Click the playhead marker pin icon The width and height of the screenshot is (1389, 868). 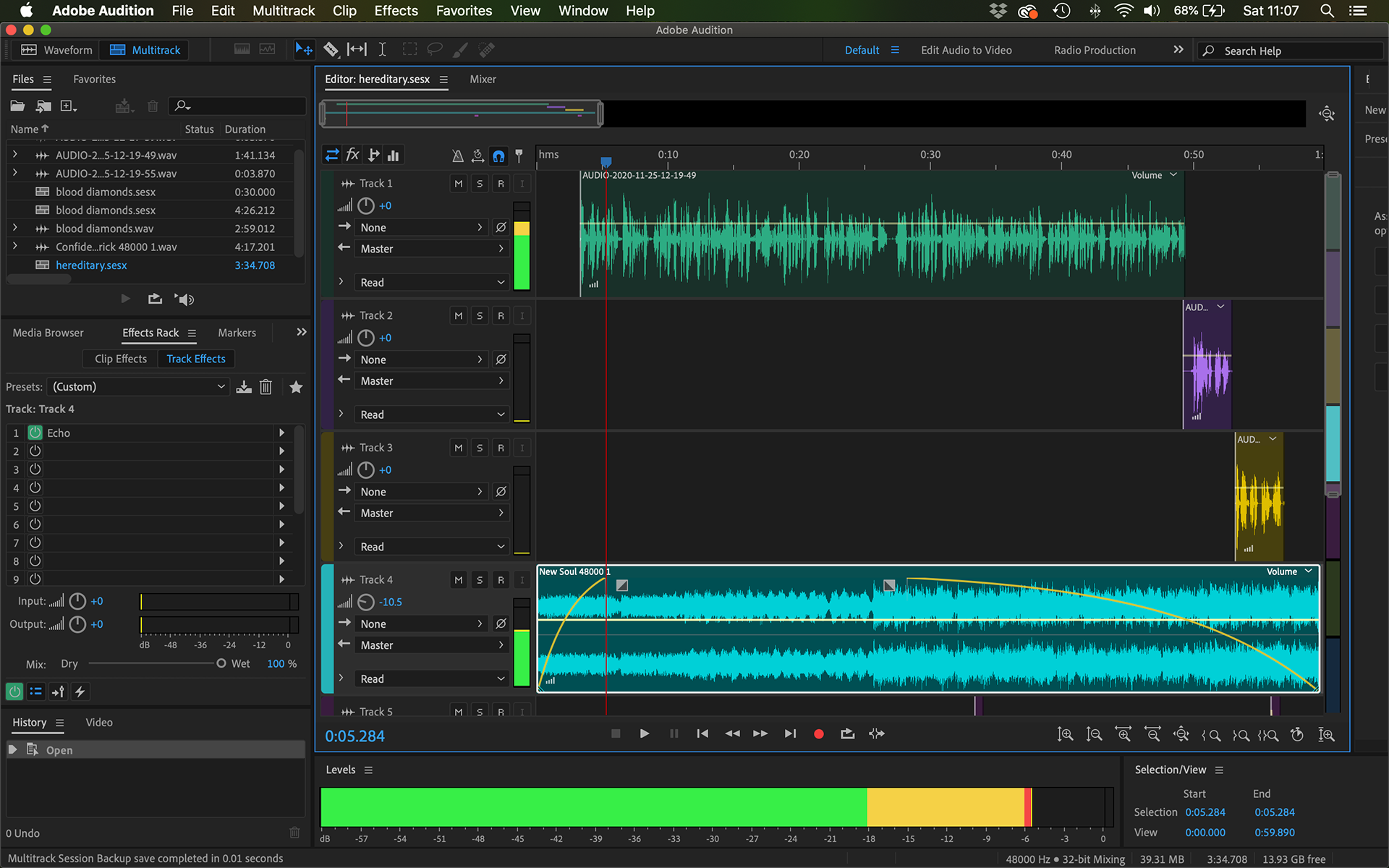(x=519, y=156)
